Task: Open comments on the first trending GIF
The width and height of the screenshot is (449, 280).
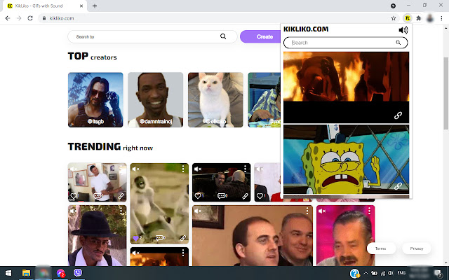Action: [97, 196]
